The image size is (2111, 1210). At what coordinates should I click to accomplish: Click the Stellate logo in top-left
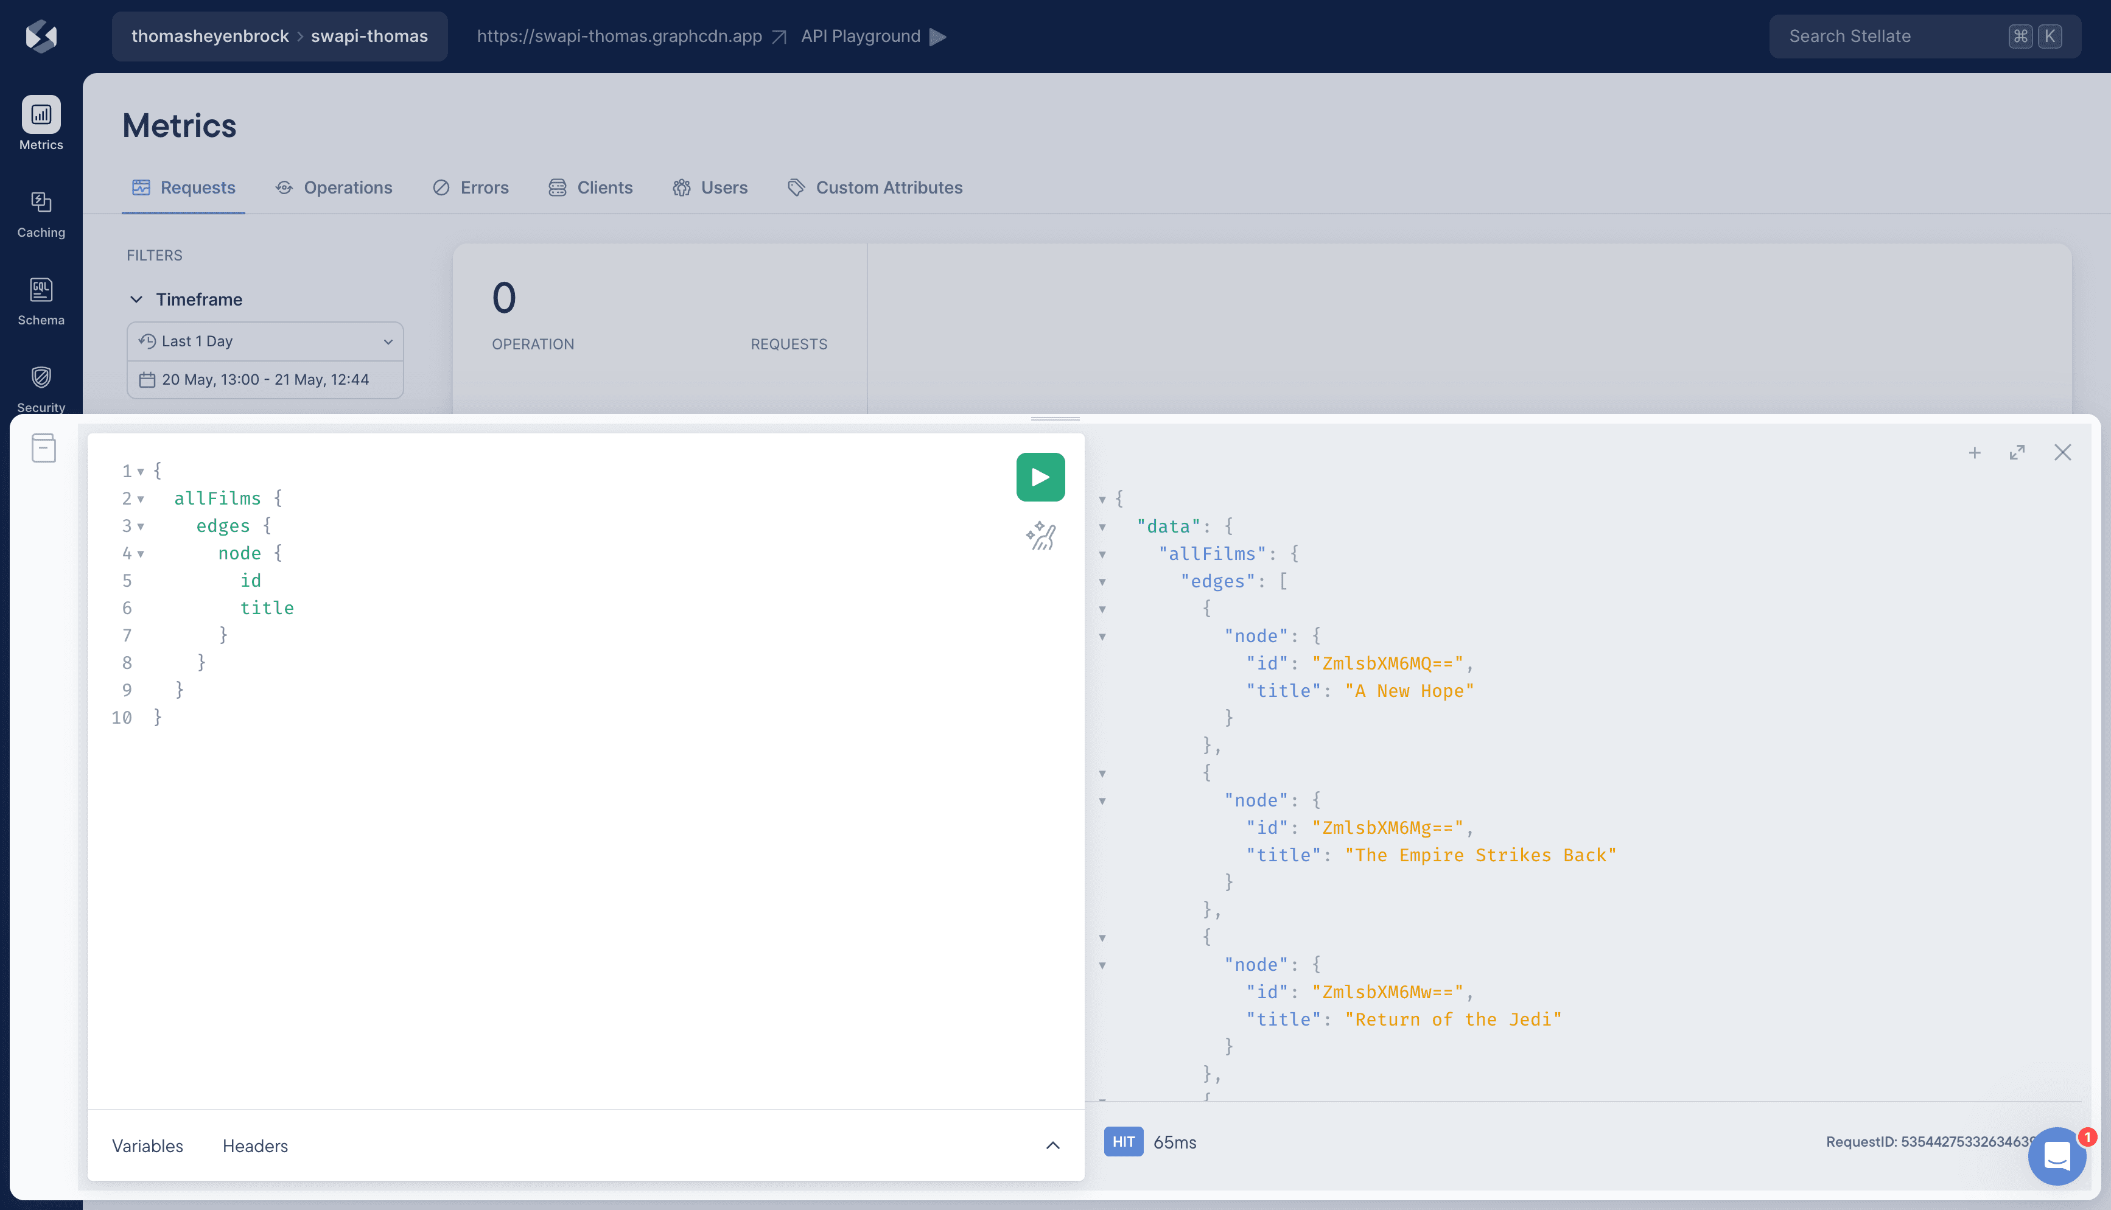pos(41,36)
